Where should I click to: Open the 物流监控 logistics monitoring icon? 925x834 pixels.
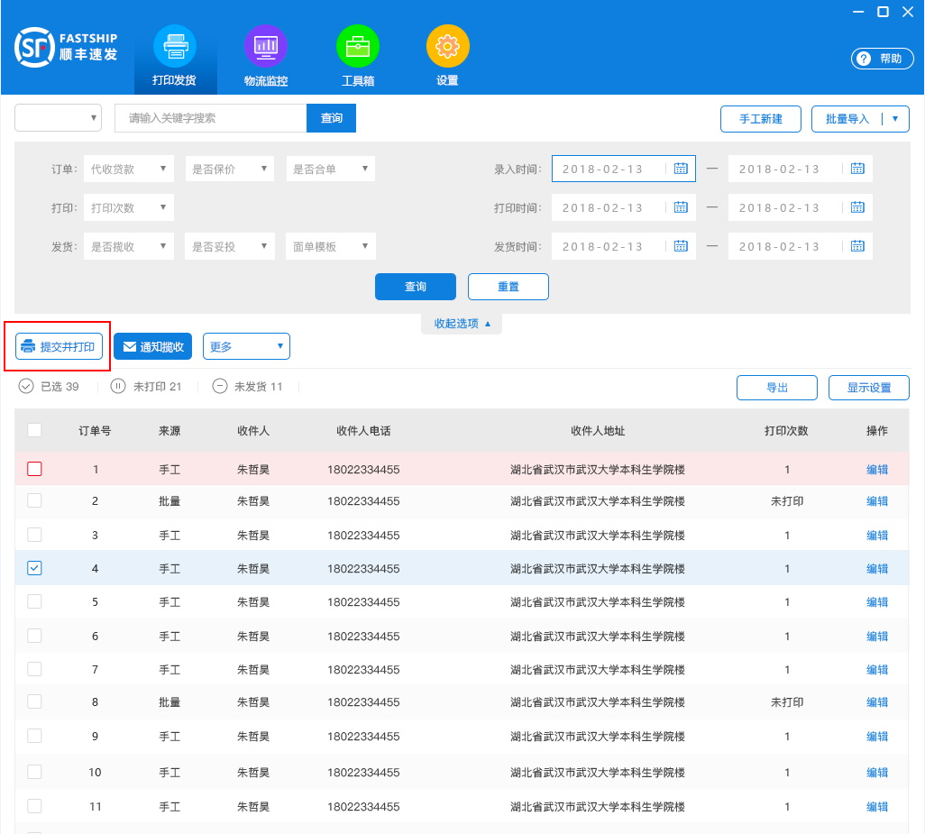(266, 56)
